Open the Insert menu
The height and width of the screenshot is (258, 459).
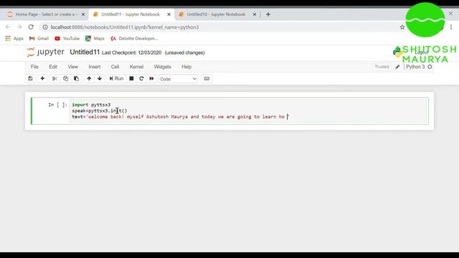(95, 67)
